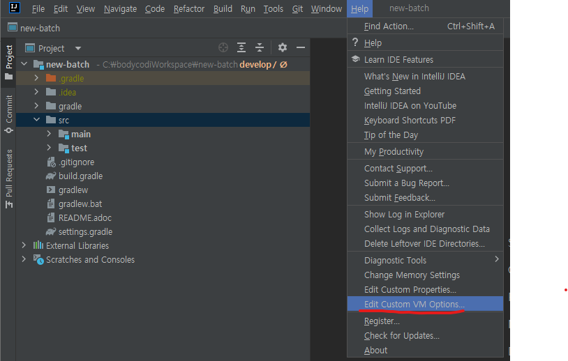This screenshot has width=568, height=361.
Task: Open the View menu
Action: pos(86,8)
